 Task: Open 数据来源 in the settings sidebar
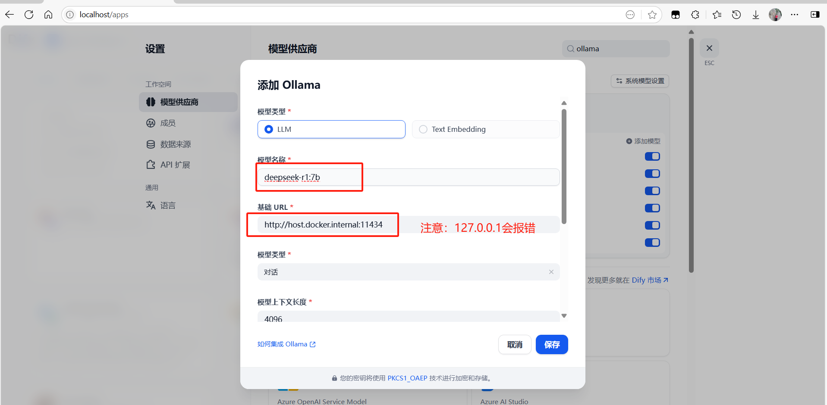tap(188, 144)
